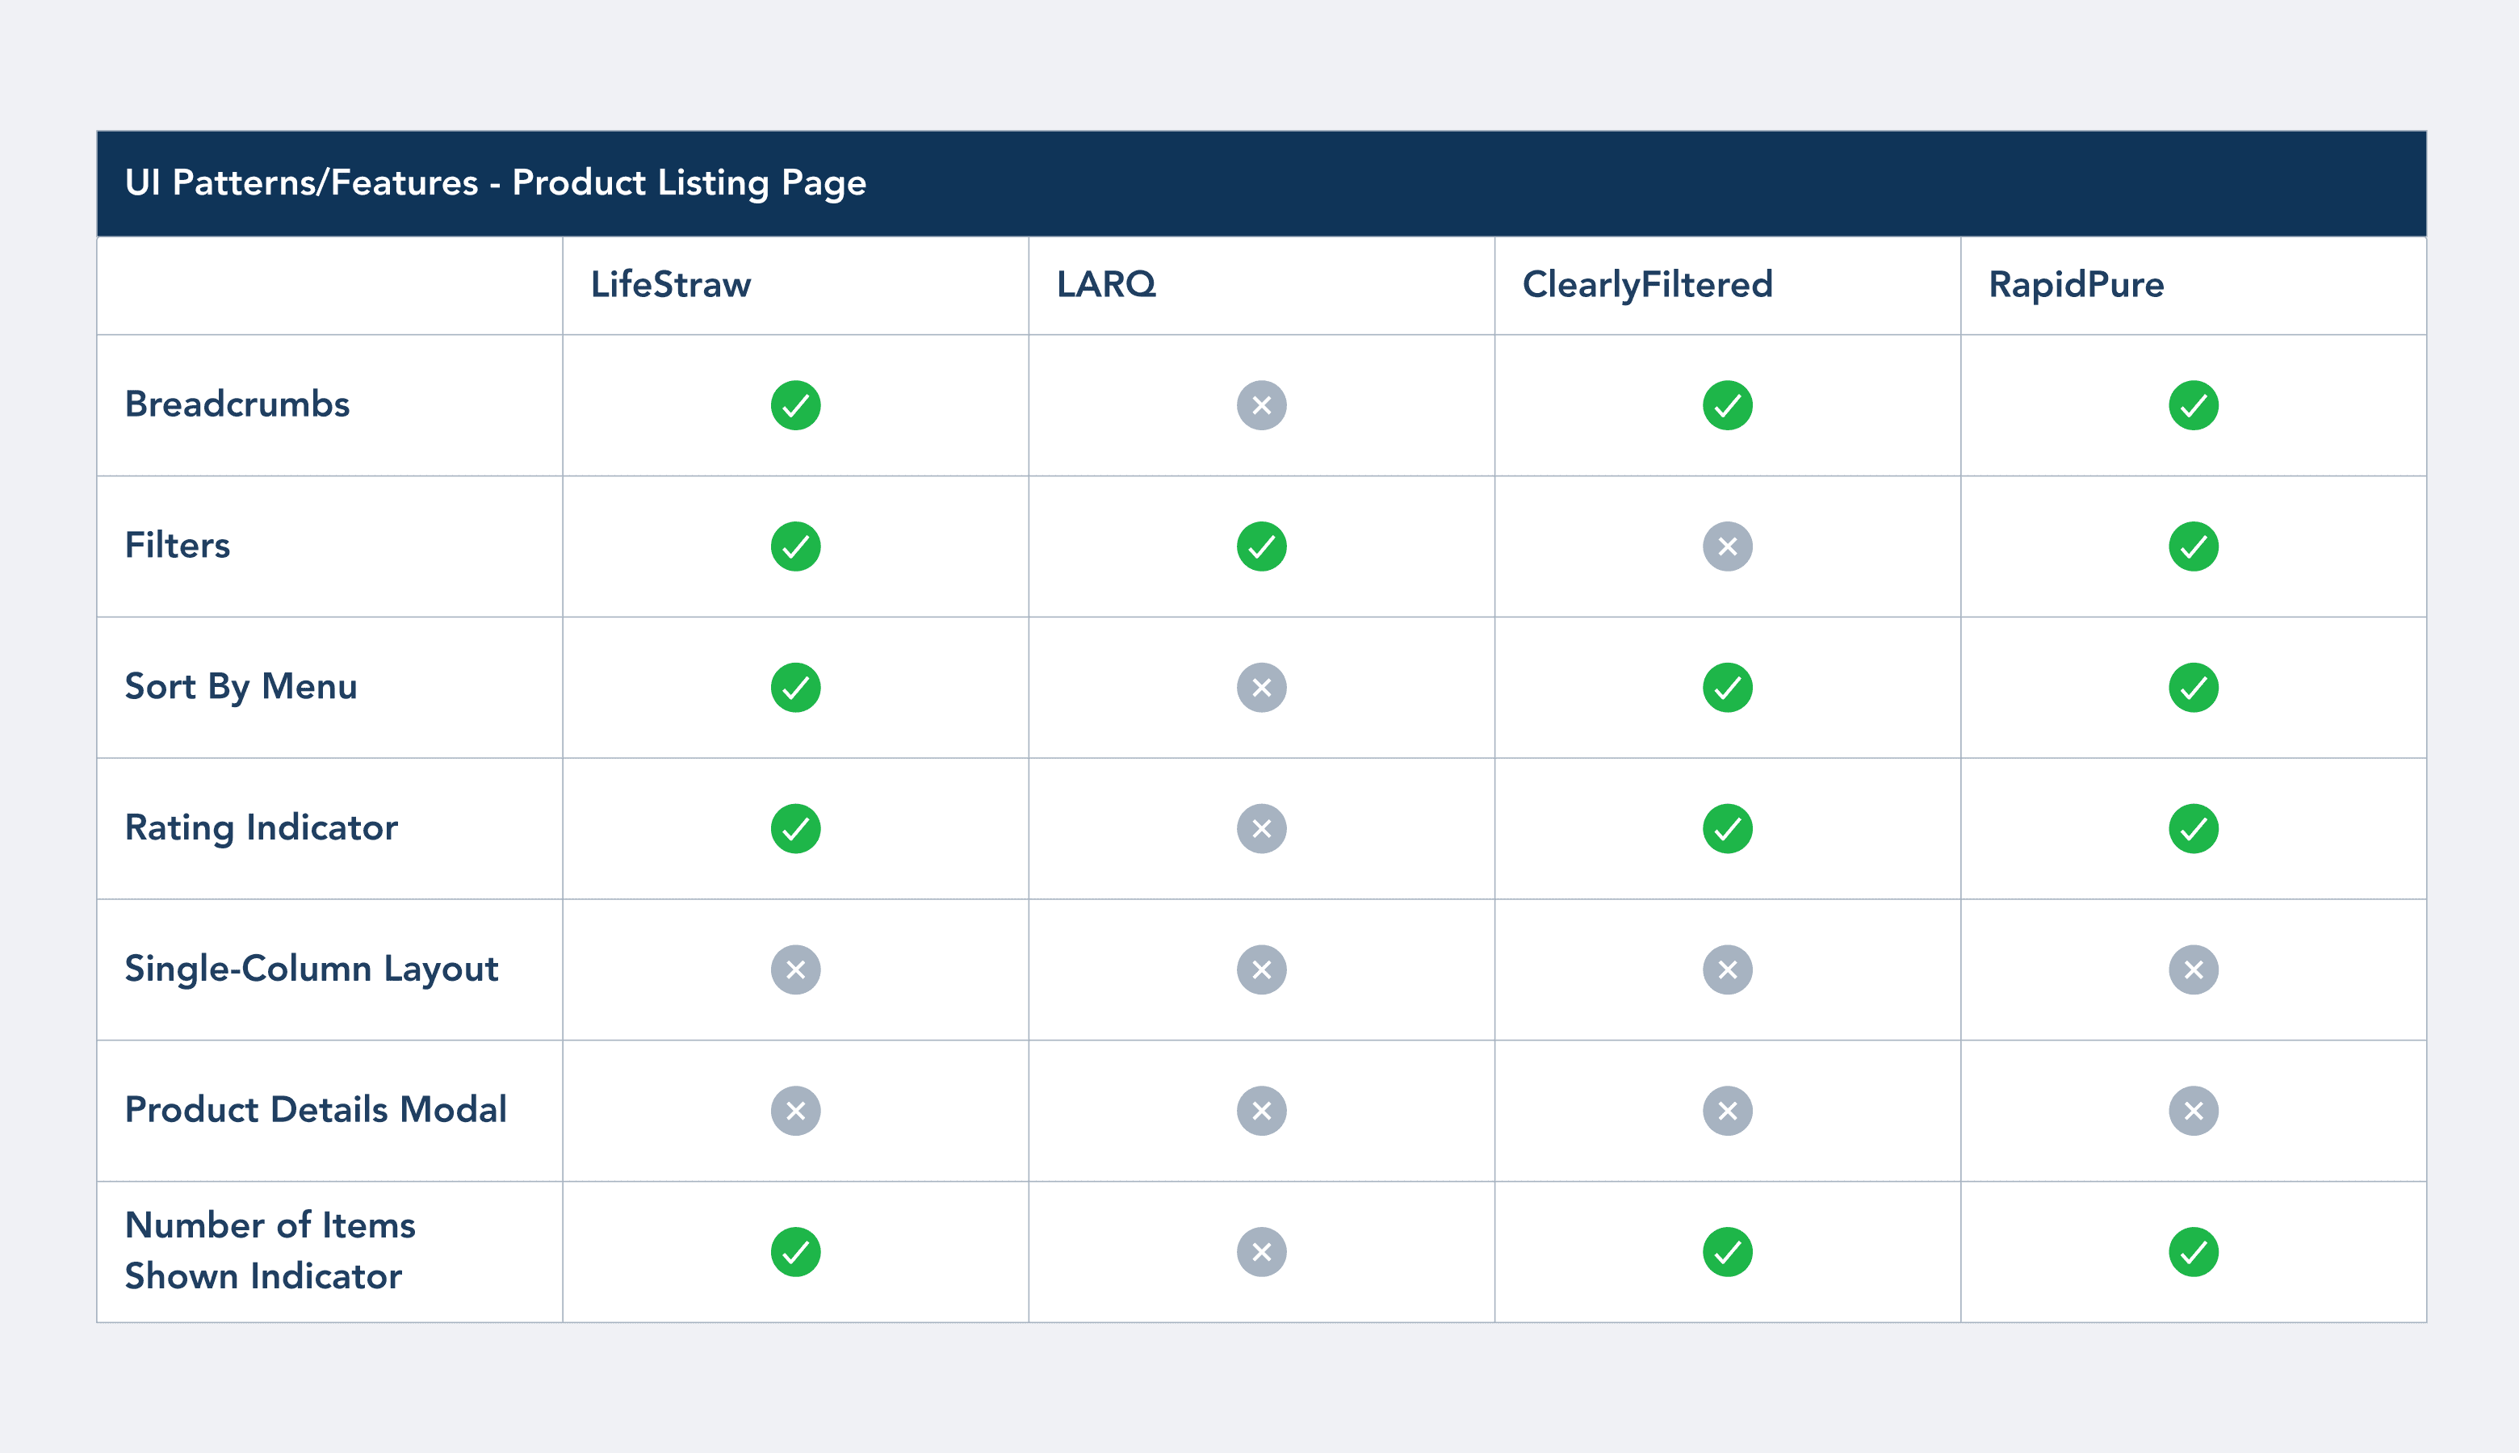This screenshot has width=2519, height=1453.
Task: Click ClearlyFiltered Filters gray X icon
Action: click(x=1728, y=546)
